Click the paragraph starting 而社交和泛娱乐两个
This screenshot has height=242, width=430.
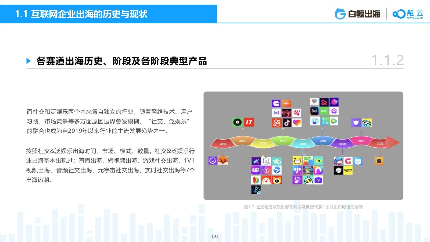coord(110,121)
